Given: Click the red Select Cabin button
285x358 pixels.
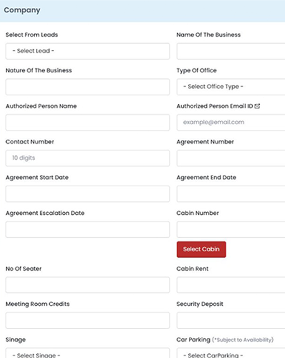Looking at the screenshot, I should coord(201,249).
